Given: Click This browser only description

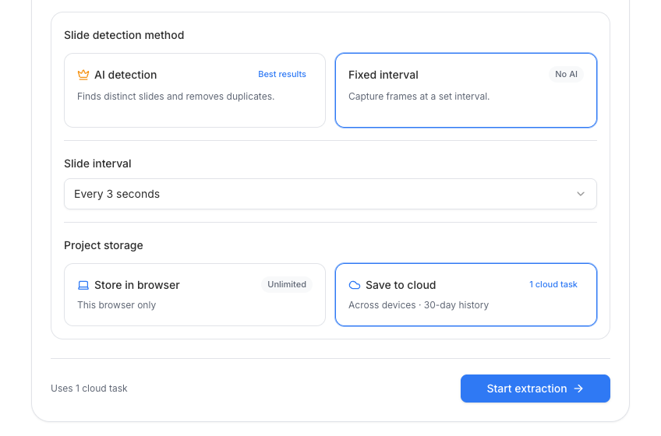Looking at the screenshot, I should (x=116, y=305).
